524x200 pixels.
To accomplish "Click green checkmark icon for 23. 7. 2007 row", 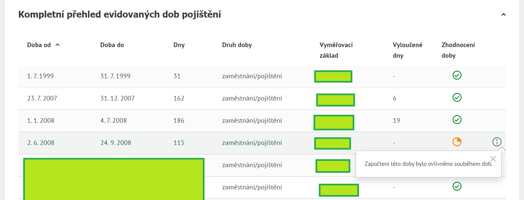I will [457, 98].
